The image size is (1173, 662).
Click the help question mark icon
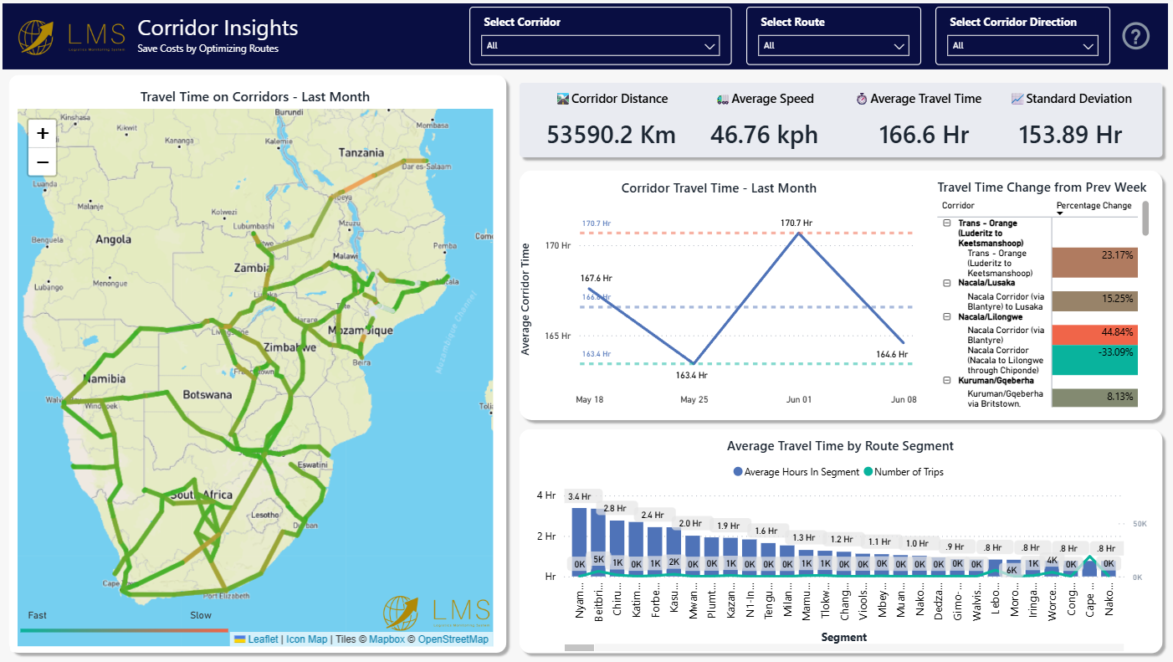click(1136, 36)
